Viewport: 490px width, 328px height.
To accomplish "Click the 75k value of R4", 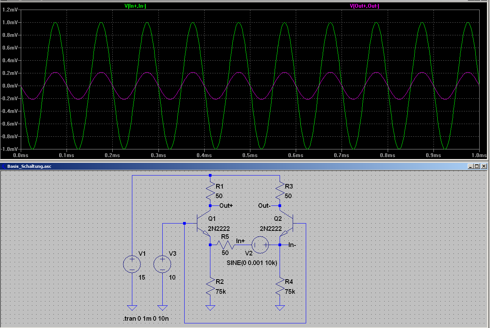I will click(x=290, y=292).
